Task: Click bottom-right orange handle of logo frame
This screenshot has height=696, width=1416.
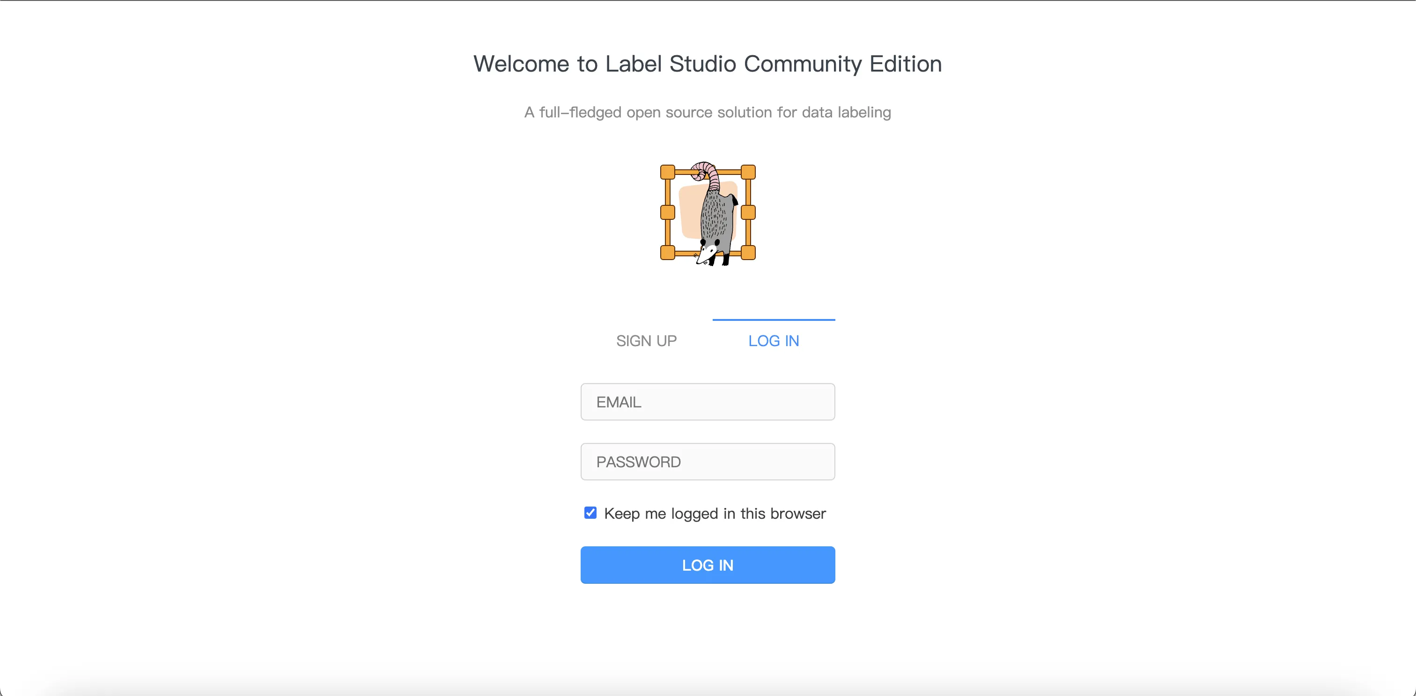Action: [x=748, y=253]
